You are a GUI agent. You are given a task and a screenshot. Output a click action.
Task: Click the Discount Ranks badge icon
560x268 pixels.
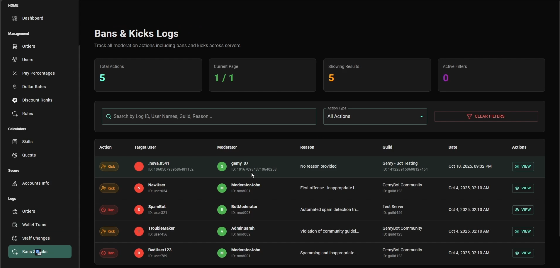[x=15, y=100]
